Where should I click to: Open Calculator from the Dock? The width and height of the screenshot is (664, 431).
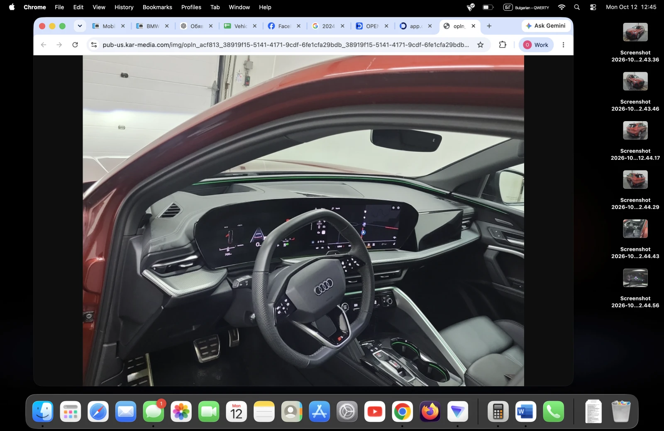coord(498,412)
